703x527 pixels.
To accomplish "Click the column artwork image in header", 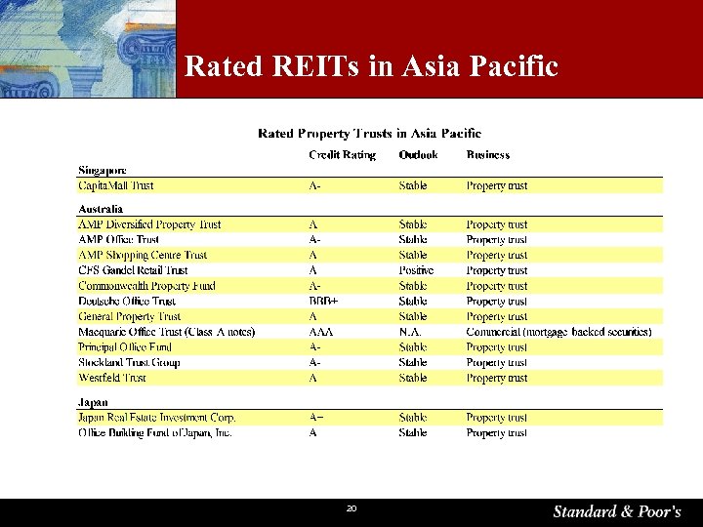I will (x=88, y=49).
